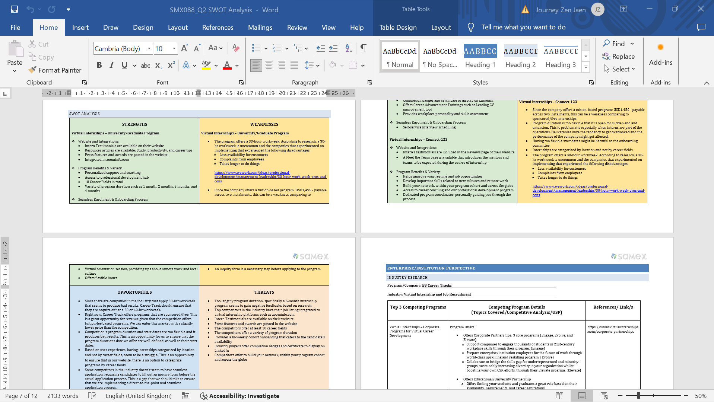
Task: Increase indent of the paragraph
Action: [x=333, y=48]
